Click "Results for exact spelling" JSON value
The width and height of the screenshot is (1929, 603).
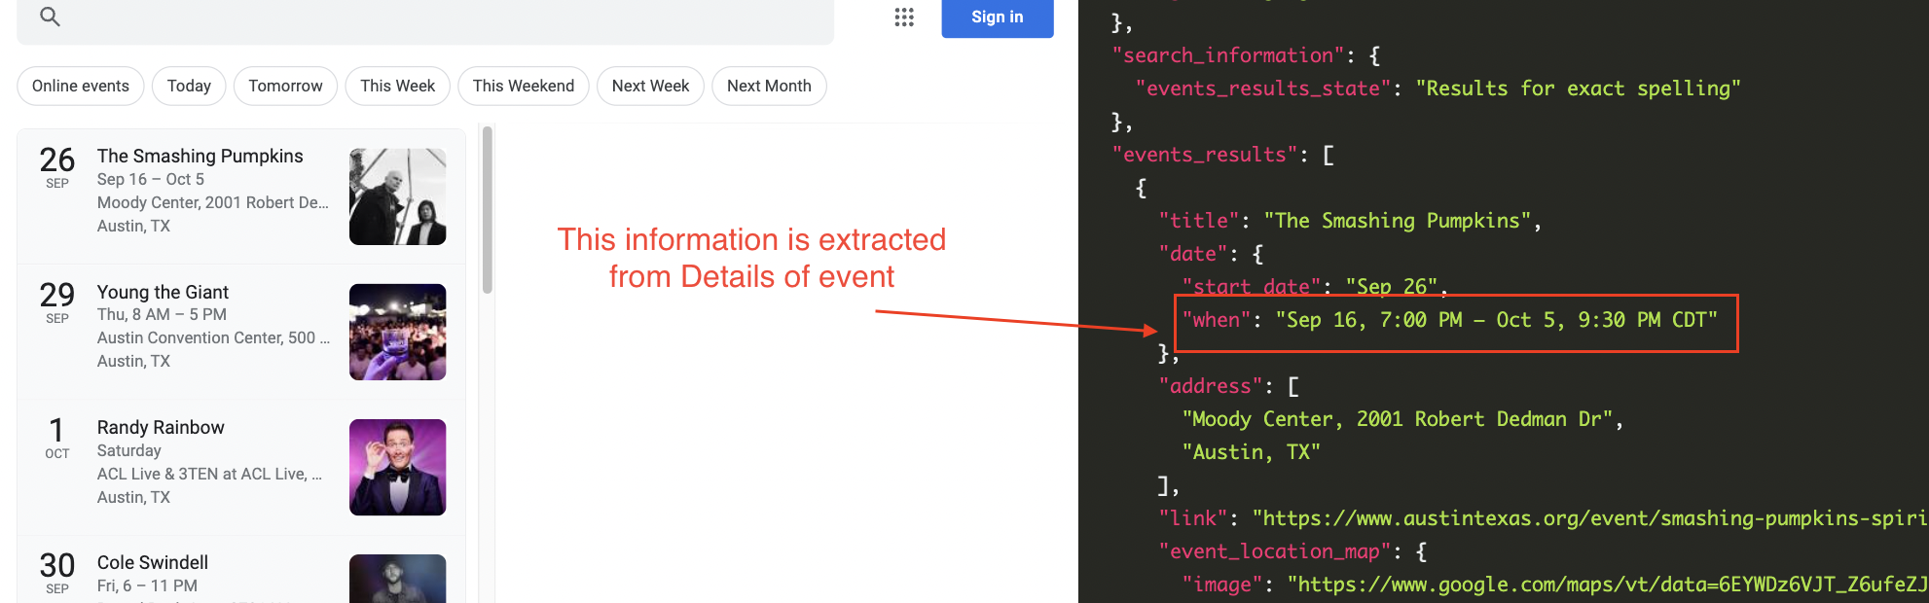coord(1579,89)
